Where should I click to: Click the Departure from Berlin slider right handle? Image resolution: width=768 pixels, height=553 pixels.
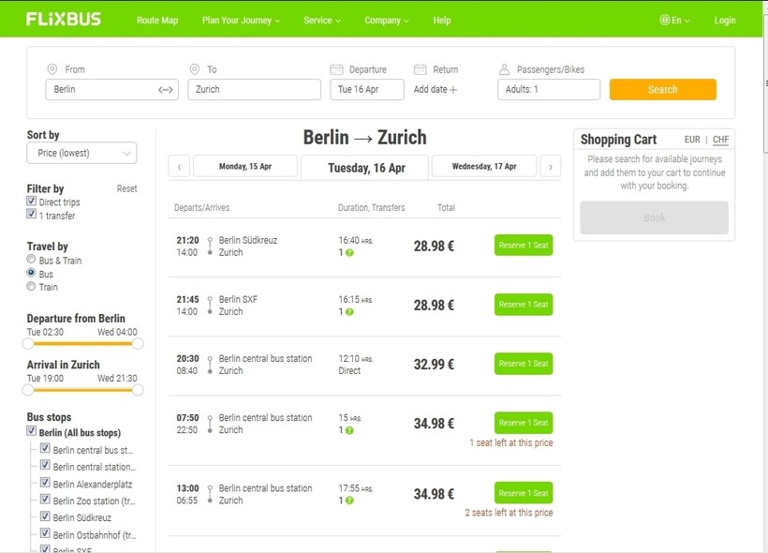pyautogui.click(x=138, y=343)
